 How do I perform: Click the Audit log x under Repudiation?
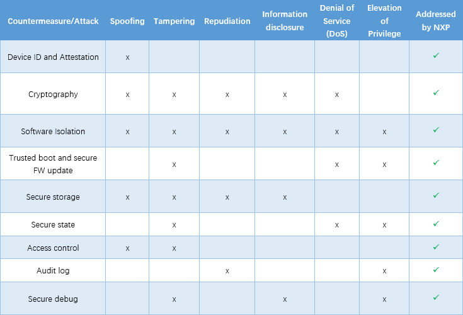pos(227,271)
